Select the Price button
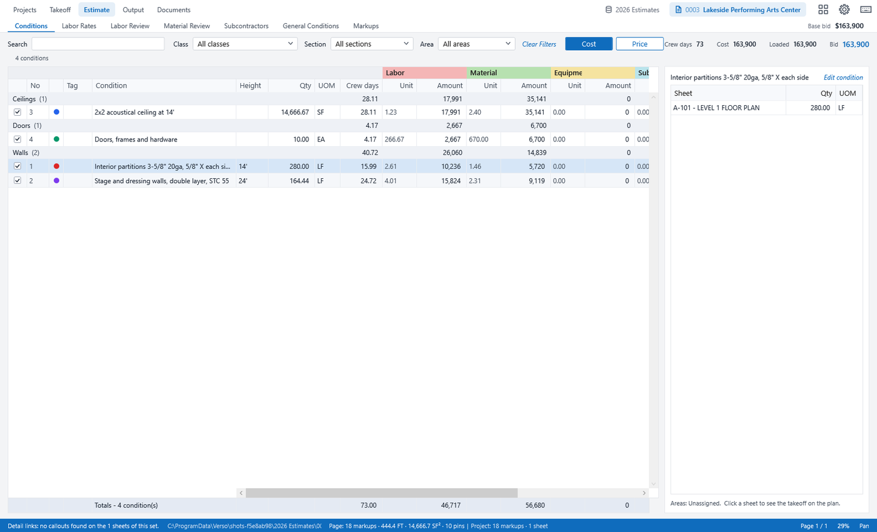The image size is (877, 532). pos(640,44)
